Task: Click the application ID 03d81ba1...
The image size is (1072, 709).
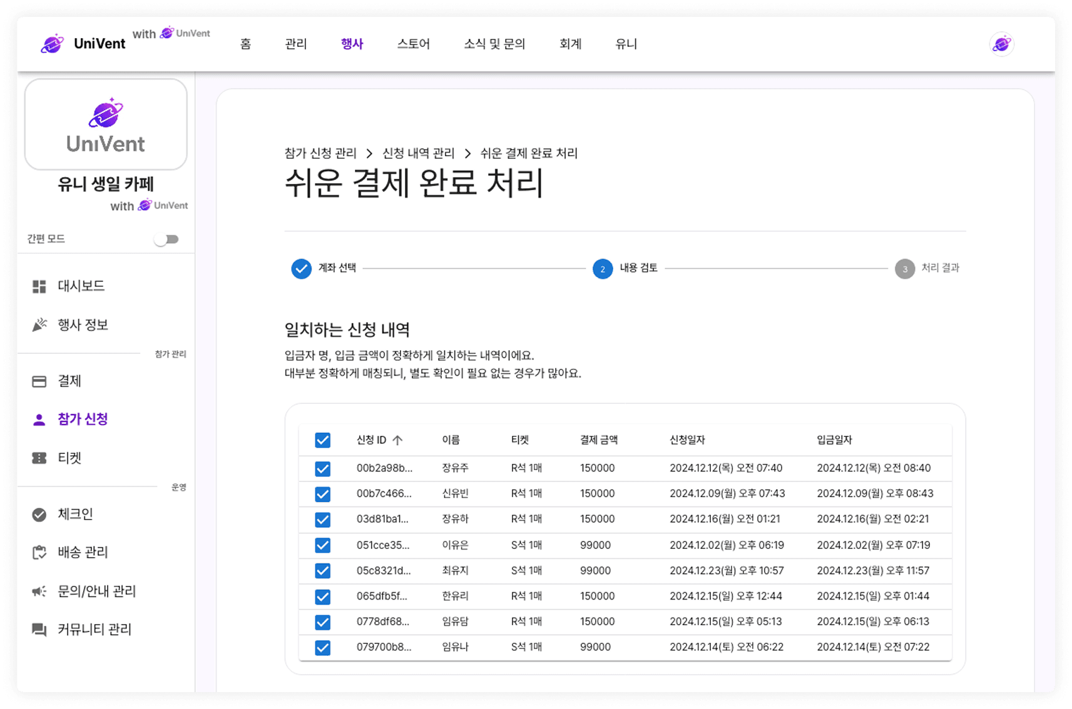Action: 382,519
